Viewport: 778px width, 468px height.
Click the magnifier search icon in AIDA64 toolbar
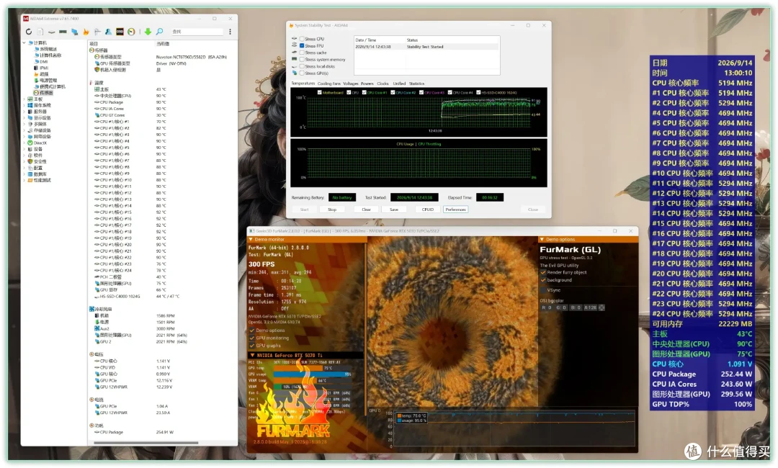point(159,32)
